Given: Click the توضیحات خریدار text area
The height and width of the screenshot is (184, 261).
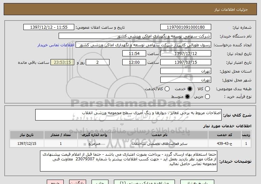Looking at the screenshot, I should click(x=128, y=161).
